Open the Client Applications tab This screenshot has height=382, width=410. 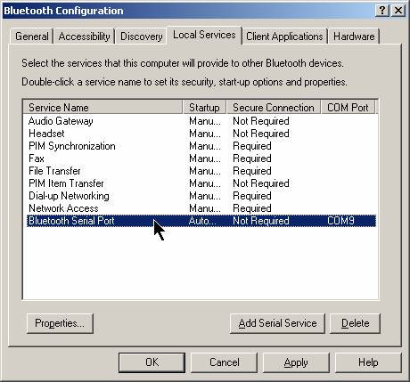pos(284,37)
